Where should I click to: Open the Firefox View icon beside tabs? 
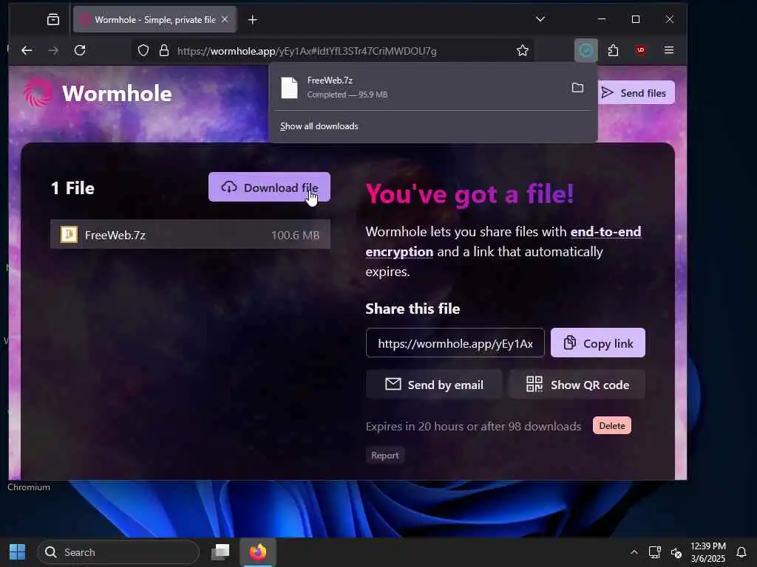coord(53,19)
